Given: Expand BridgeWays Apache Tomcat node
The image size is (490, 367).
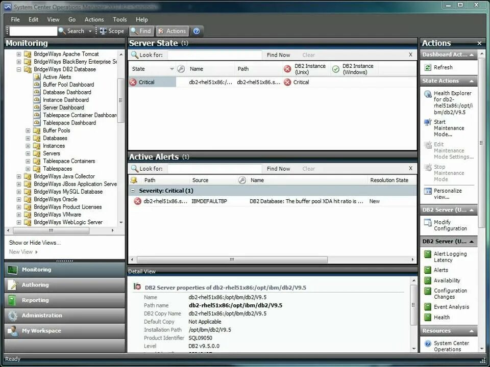Looking at the screenshot, I should coord(19,54).
